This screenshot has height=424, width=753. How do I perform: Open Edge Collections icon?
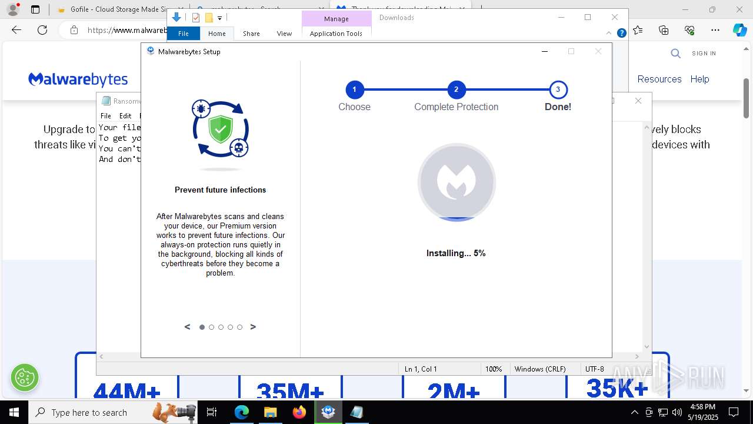664,30
